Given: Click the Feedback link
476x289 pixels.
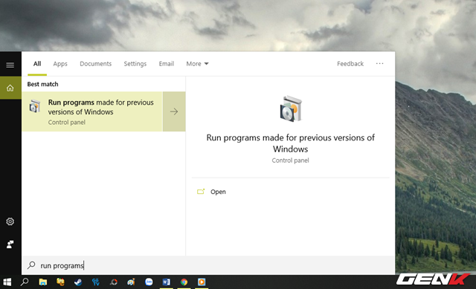Looking at the screenshot, I should [350, 64].
